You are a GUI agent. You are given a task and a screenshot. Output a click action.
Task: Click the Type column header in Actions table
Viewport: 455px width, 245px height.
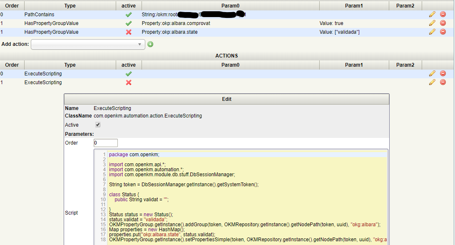(x=70, y=65)
